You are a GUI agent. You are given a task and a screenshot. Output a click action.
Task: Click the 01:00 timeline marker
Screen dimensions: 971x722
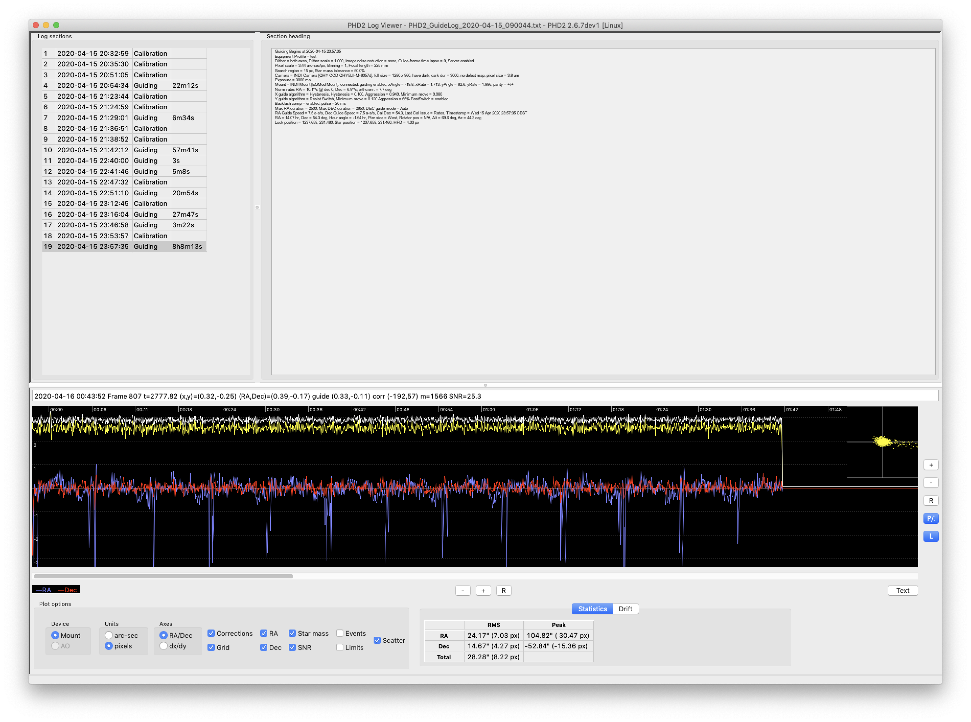click(489, 410)
